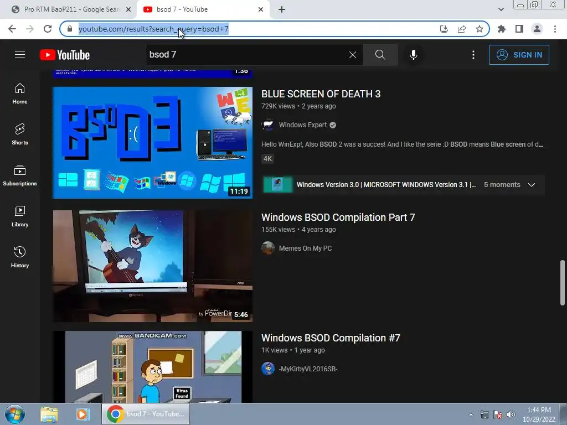Bookmark this page with the star icon
The width and height of the screenshot is (567, 425).
[479, 29]
